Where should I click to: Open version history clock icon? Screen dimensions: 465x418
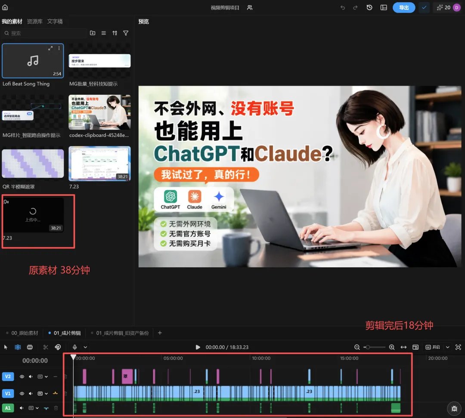[369, 8]
